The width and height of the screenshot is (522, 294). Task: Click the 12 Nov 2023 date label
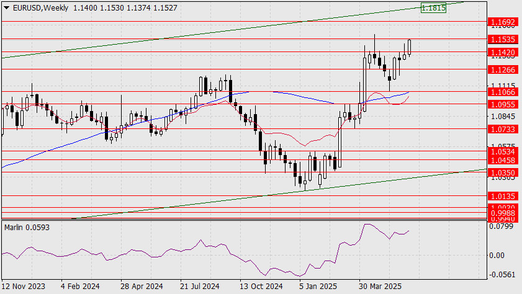24,287
